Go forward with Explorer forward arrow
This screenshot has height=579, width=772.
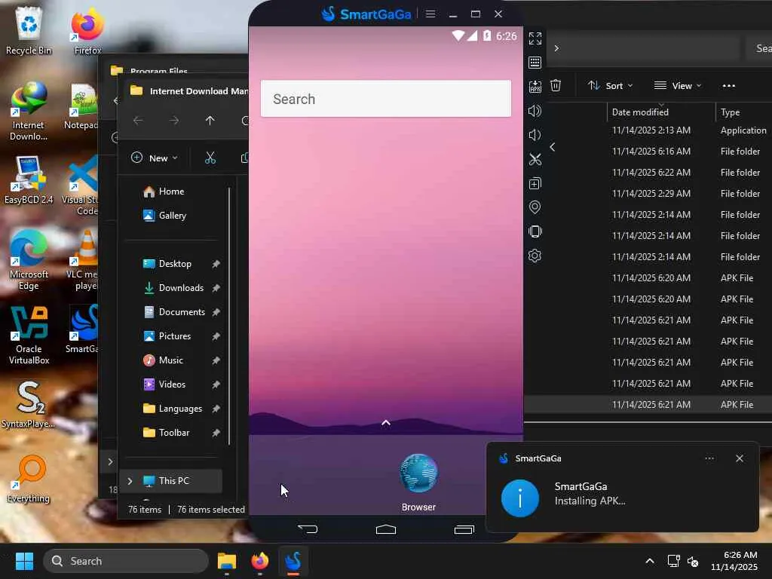(x=174, y=121)
